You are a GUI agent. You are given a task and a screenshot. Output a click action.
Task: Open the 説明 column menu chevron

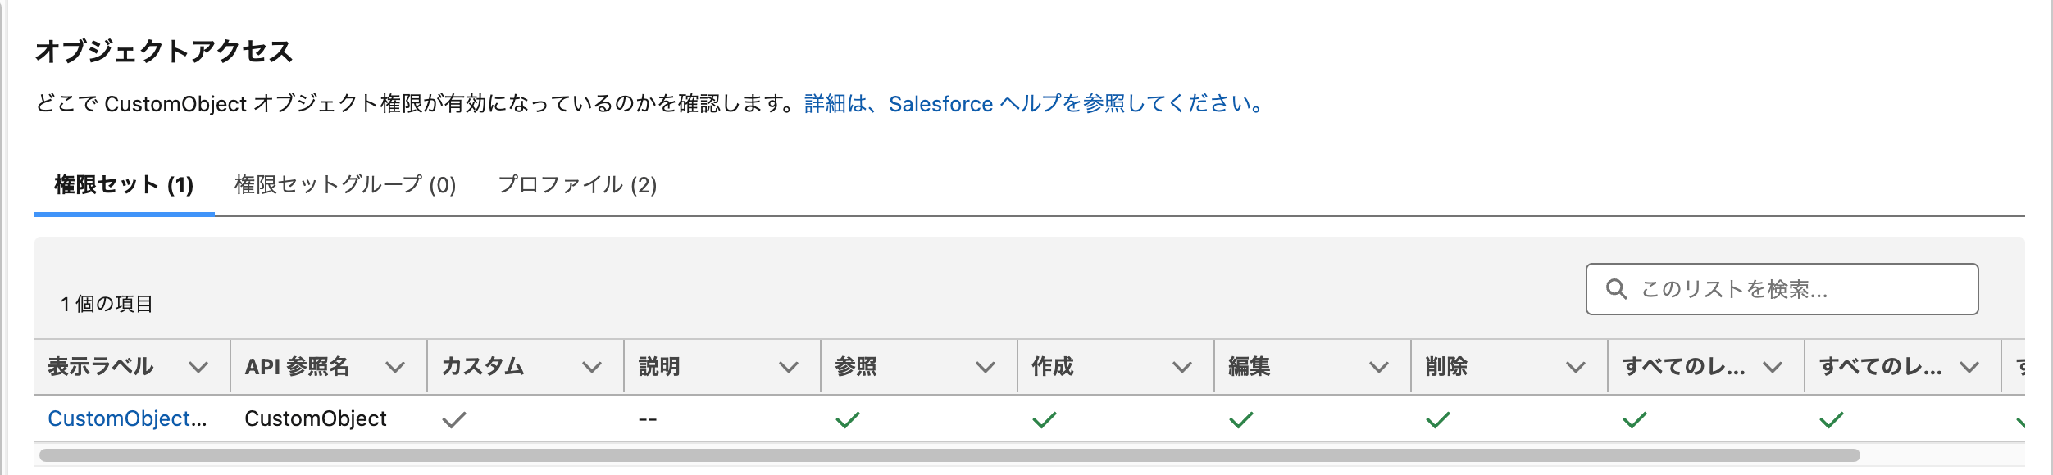[x=788, y=368]
